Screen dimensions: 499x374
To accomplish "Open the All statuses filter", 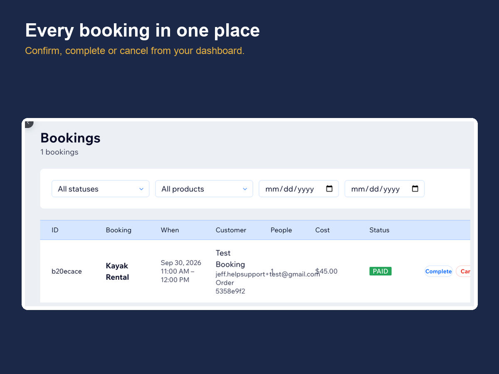I will pos(101,189).
